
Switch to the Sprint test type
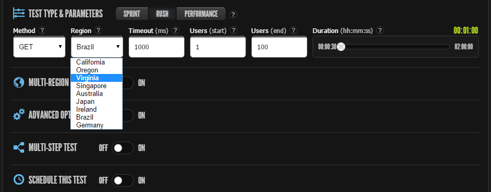tap(132, 14)
